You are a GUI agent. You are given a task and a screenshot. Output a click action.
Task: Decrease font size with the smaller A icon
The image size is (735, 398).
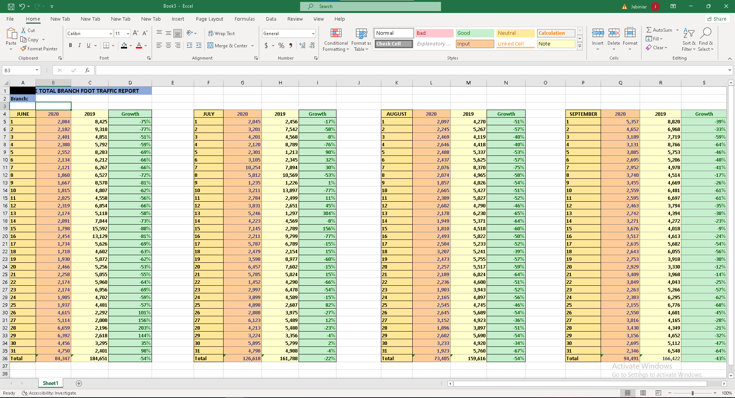point(145,33)
